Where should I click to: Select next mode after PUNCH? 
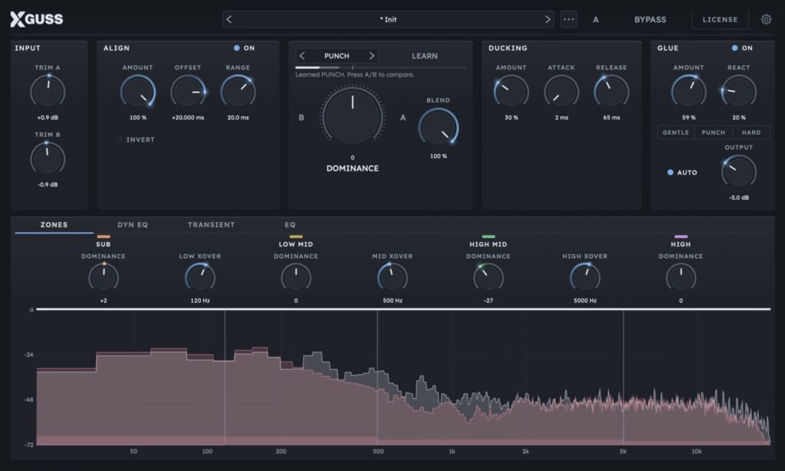click(372, 56)
